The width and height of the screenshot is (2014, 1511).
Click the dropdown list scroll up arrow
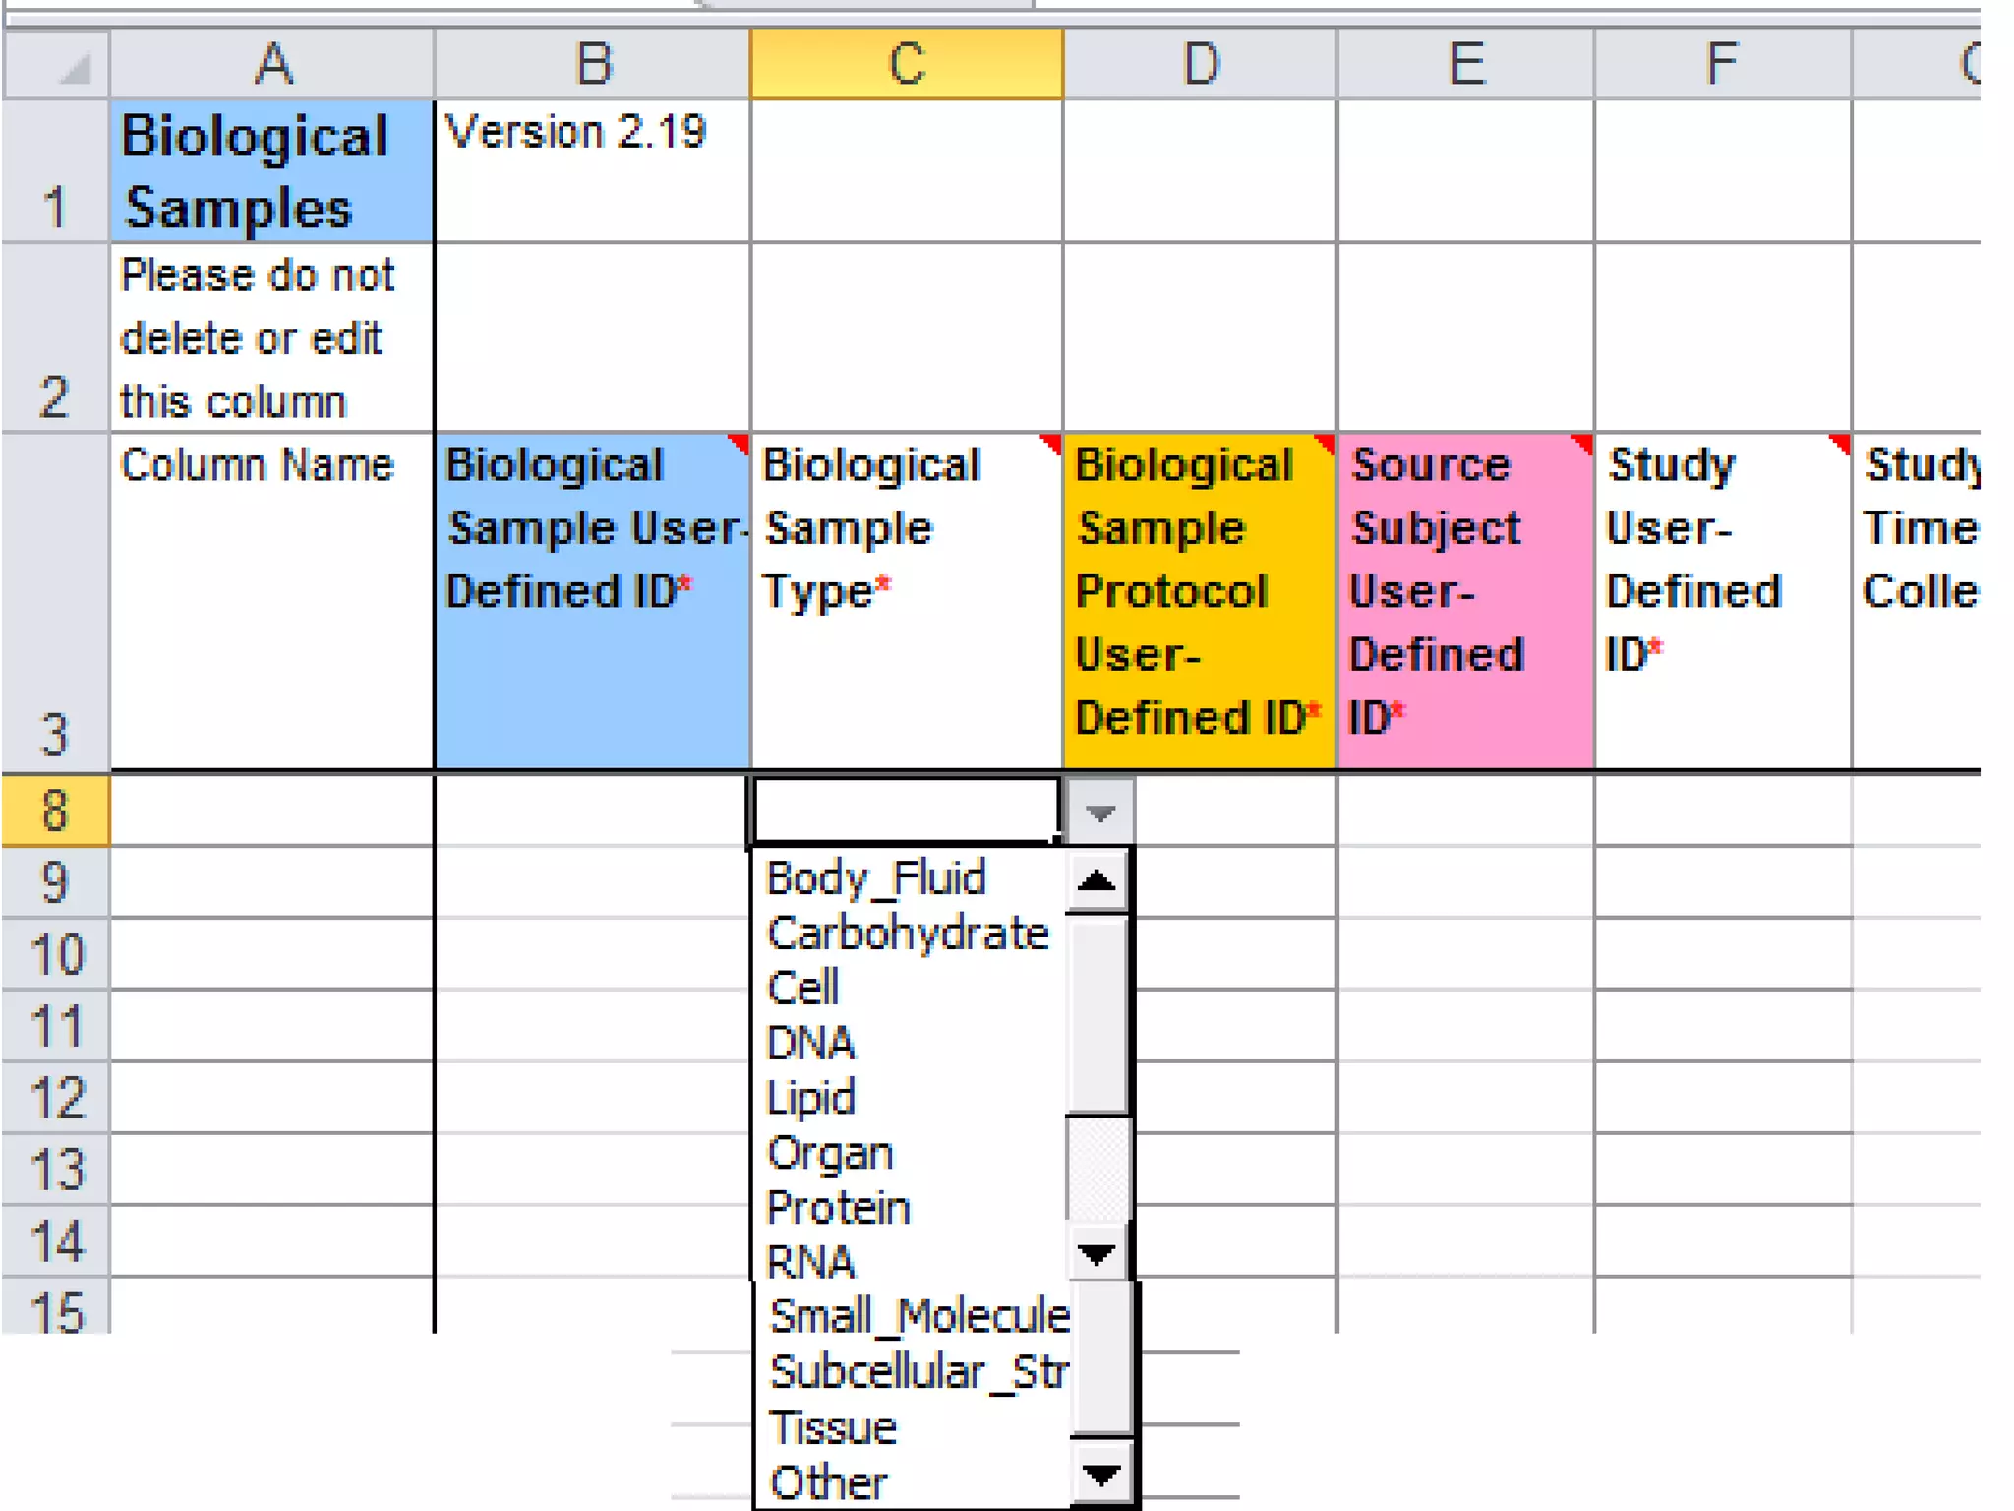pos(1096,880)
